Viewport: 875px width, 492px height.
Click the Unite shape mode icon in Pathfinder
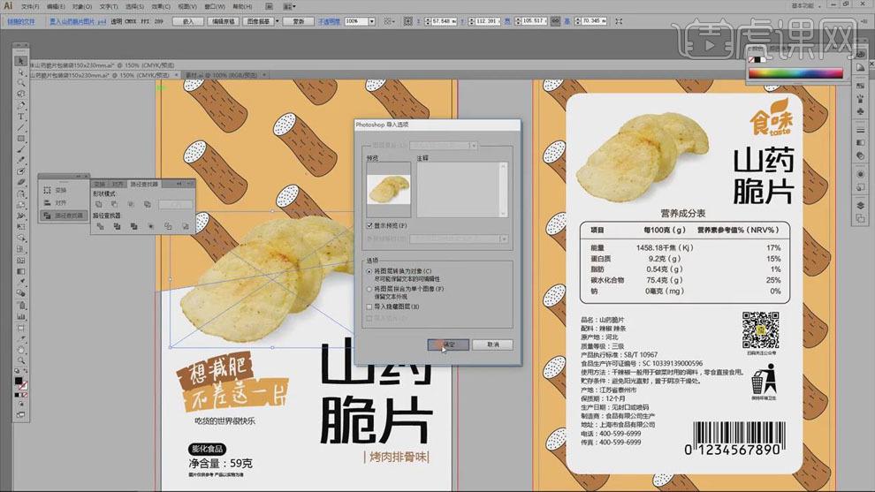[x=99, y=205]
